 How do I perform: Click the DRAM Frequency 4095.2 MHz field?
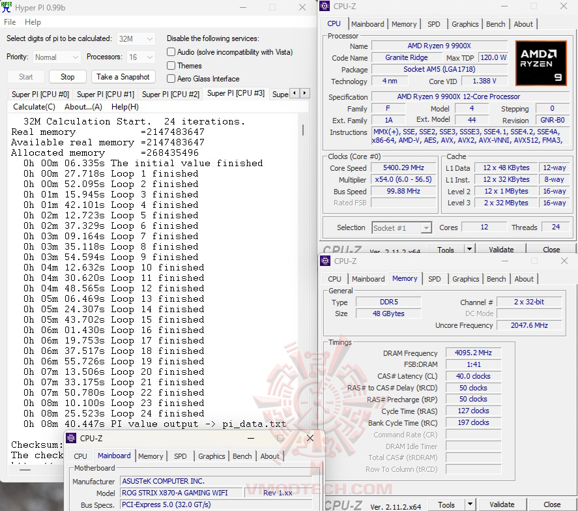473,353
